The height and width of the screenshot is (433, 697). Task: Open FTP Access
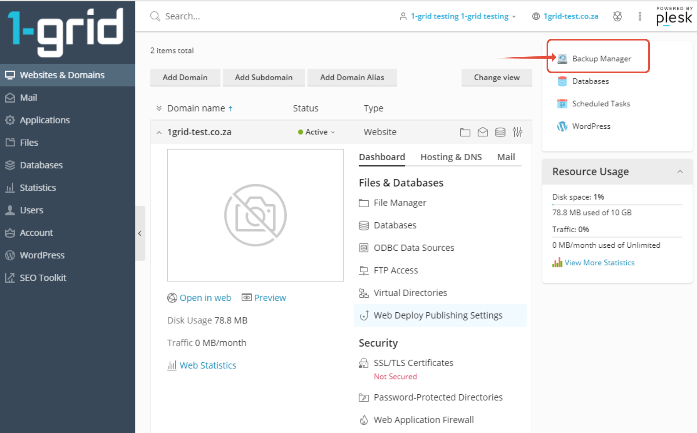tap(388, 270)
